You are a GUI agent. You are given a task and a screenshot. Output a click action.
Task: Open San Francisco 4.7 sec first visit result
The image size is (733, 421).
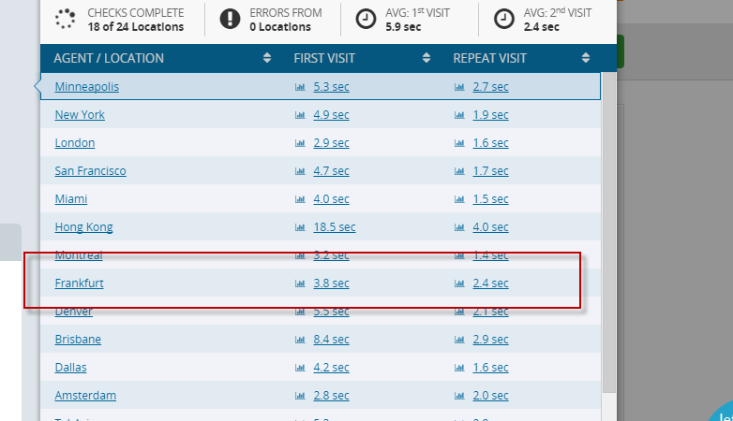[x=331, y=171]
